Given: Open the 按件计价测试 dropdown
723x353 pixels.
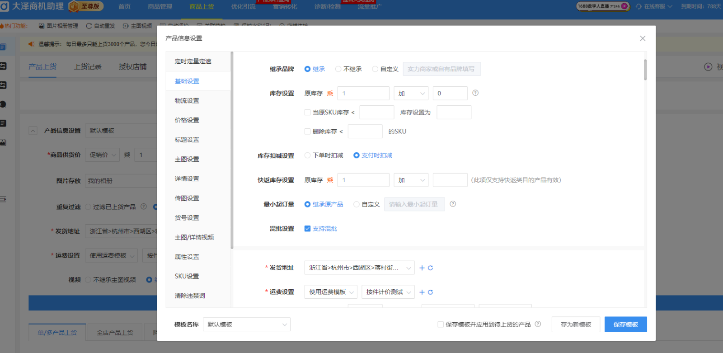Looking at the screenshot, I should (x=388, y=292).
